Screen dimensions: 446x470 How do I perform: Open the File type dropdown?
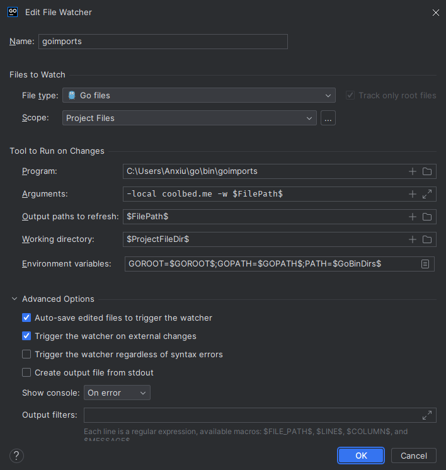click(x=199, y=95)
